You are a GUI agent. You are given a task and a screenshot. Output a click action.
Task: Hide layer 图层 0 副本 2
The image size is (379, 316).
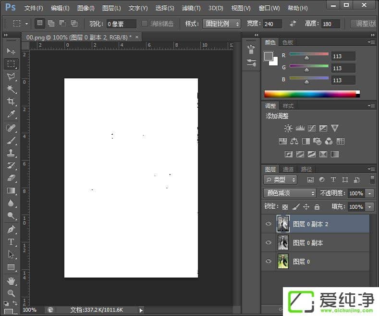pyautogui.click(x=269, y=224)
